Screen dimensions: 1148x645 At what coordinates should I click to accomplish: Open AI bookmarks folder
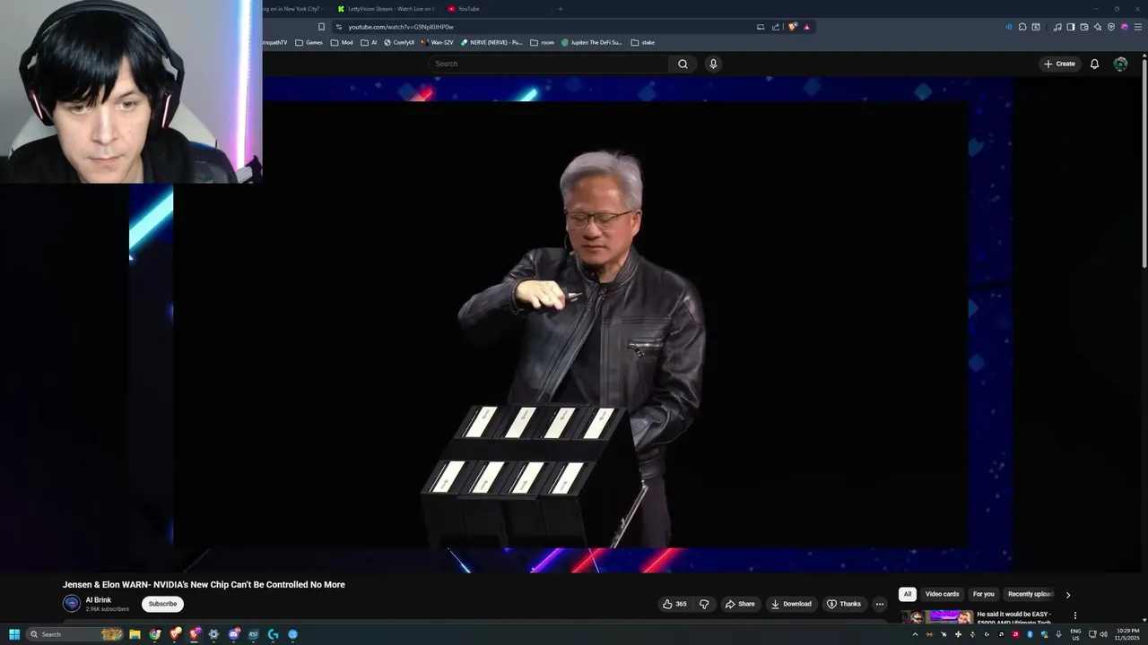click(369, 42)
